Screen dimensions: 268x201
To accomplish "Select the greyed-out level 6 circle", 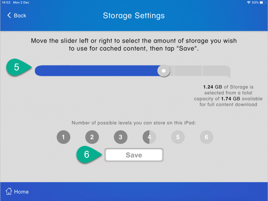I will point(206,137).
